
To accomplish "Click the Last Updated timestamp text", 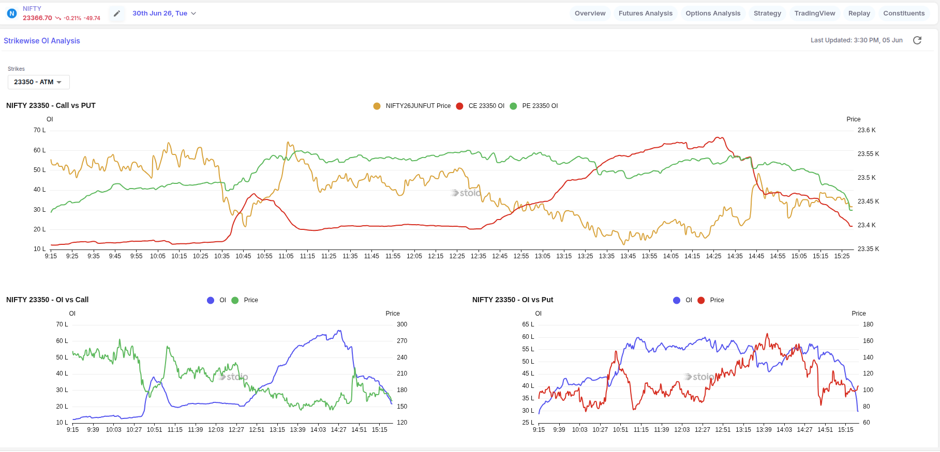I will 856,40.
